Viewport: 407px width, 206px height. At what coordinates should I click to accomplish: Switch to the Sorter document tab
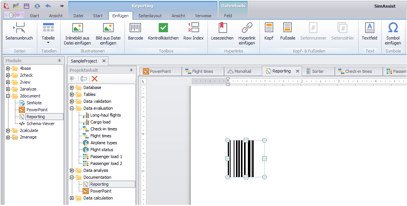(x=319, y=71)
